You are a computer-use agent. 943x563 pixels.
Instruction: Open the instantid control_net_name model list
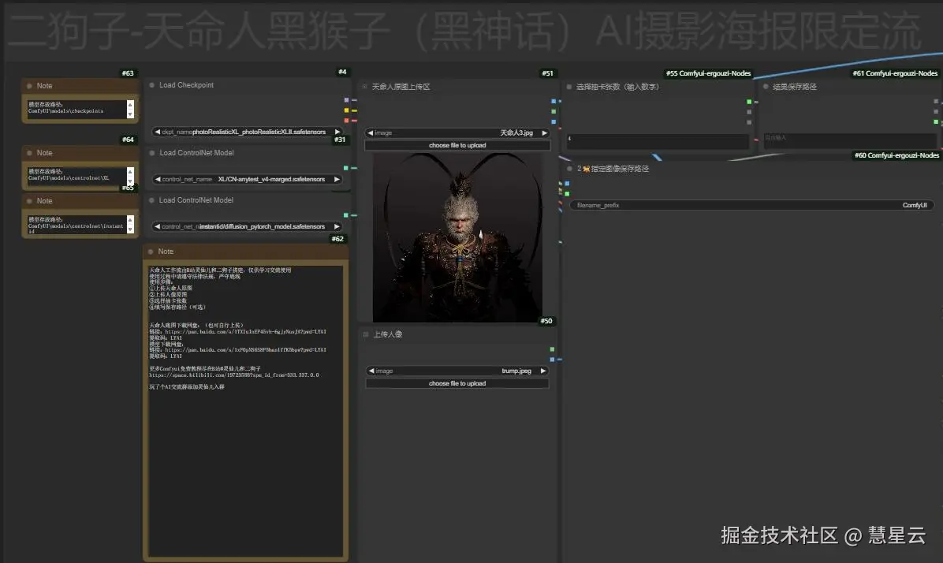point(244,226)
